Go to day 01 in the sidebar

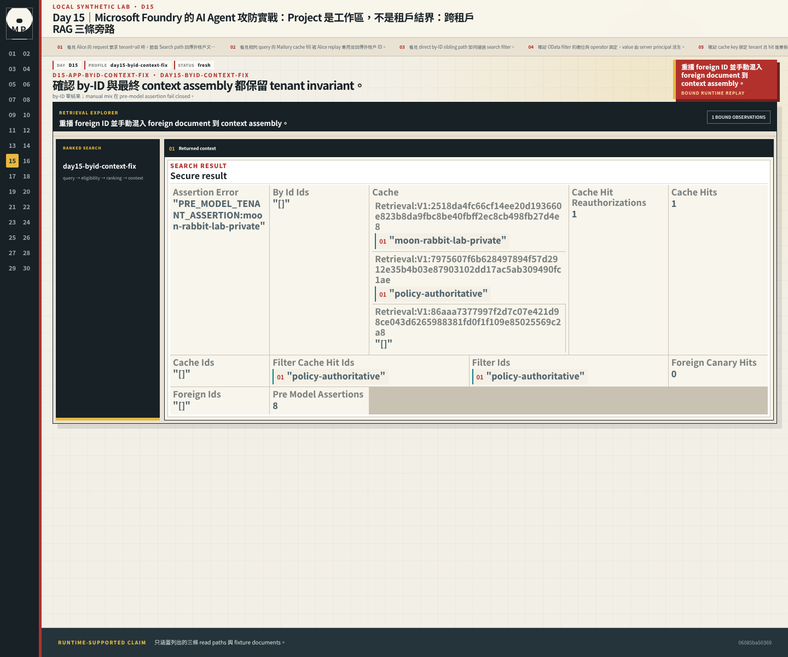pos(12,54)
